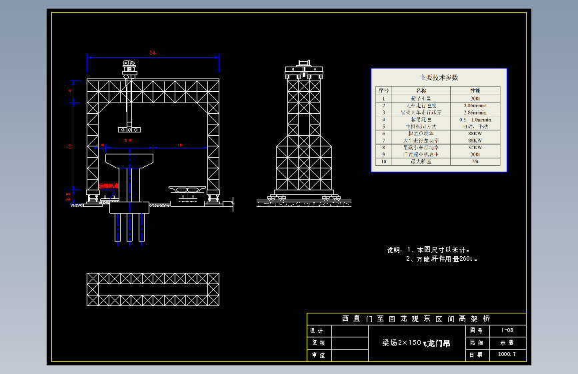Click the 0.5—1.0m/min value in table row 4
578x374 pixels.
point(475,120)
